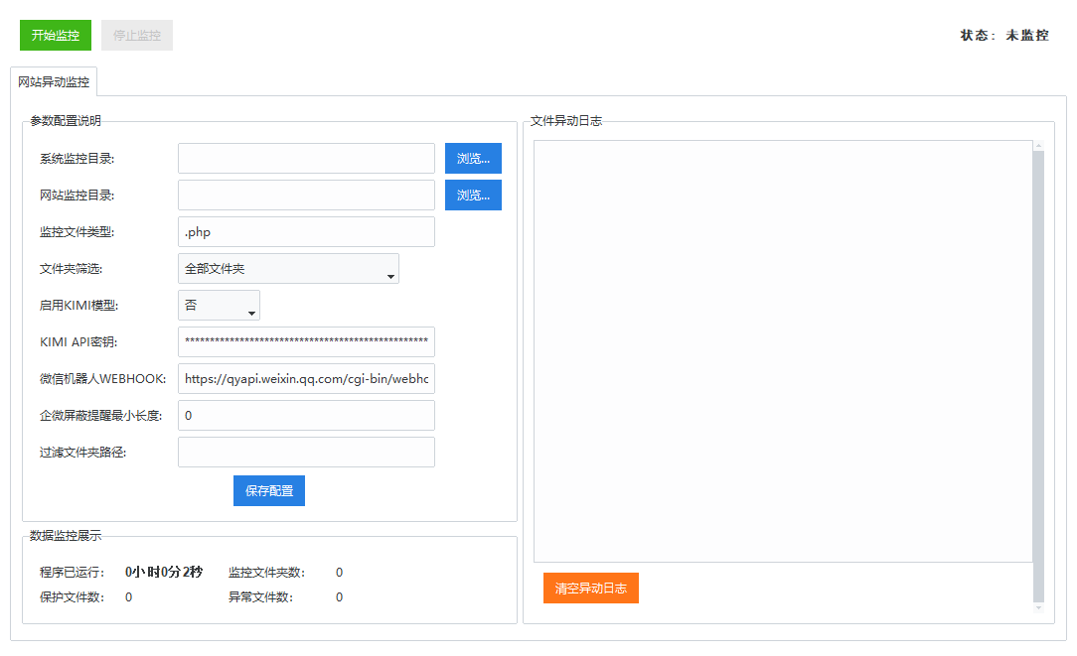
Task: Focus the 网站监控目录 input field
Action: tap(306, 195)
